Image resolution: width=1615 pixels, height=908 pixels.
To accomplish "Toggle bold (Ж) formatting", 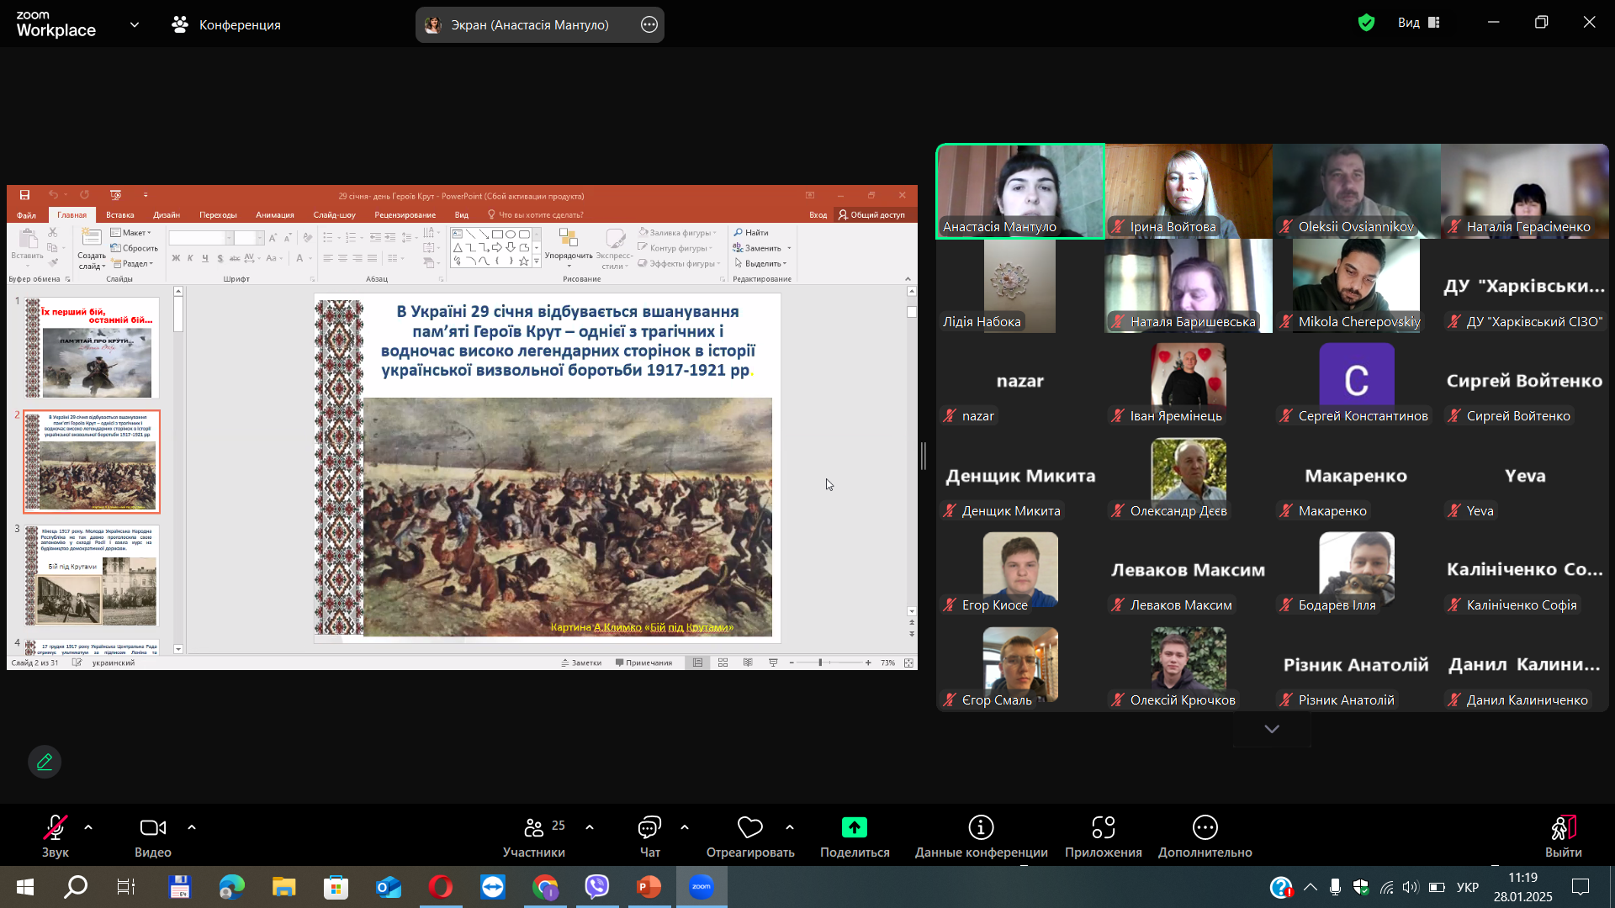I will pos(176,258).
